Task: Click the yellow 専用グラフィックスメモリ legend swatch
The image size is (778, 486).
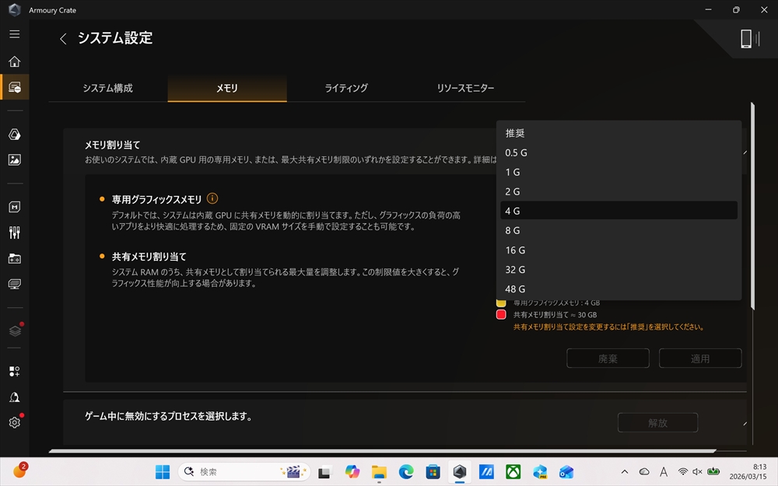Action: (501, 303)
